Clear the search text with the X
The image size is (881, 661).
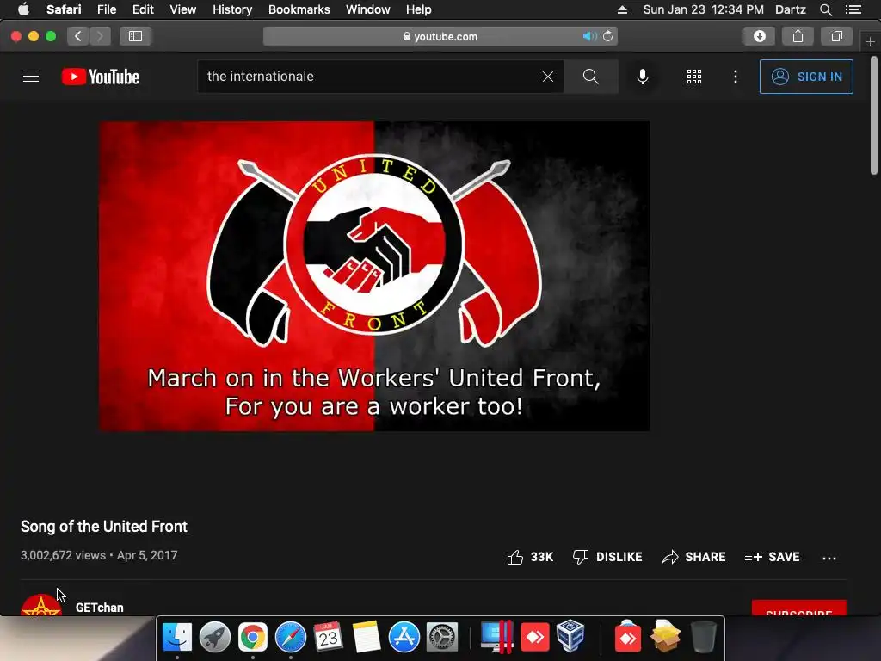point(548,77)
